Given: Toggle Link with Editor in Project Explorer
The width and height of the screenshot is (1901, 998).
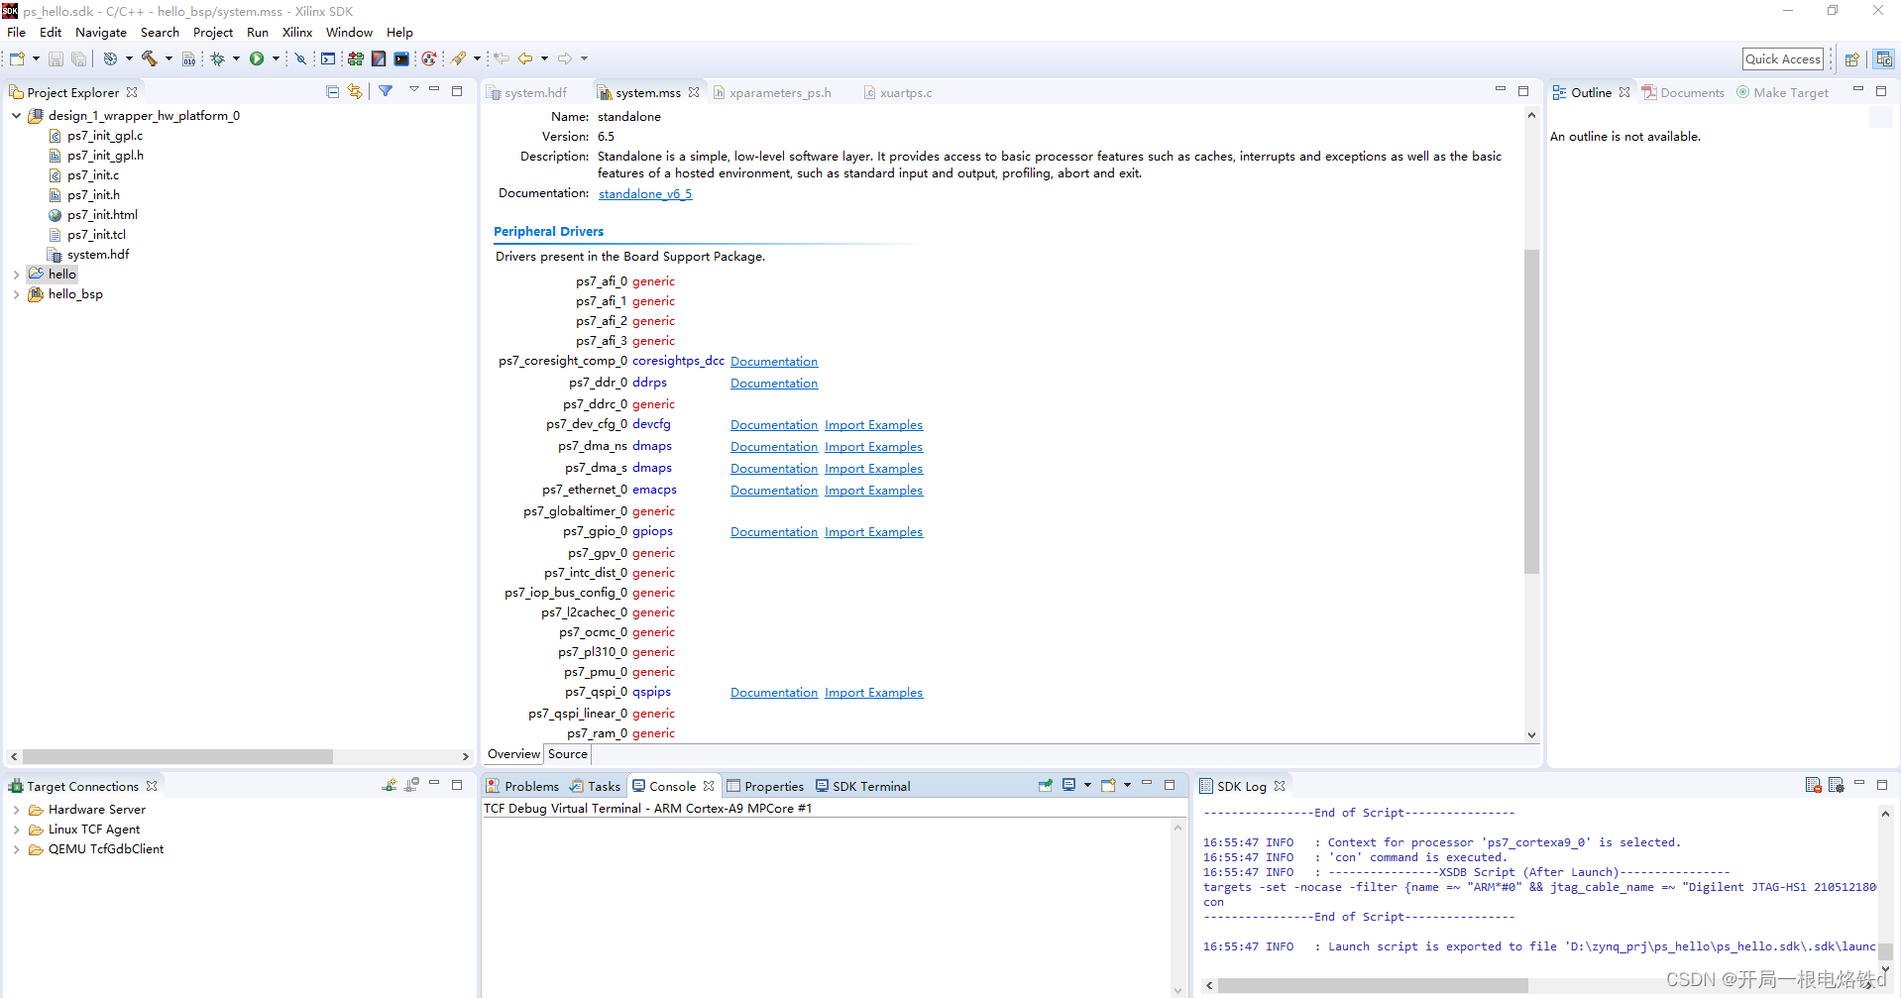Looking at the screenshot, I should pyautogui.click(x=355, y=91).
